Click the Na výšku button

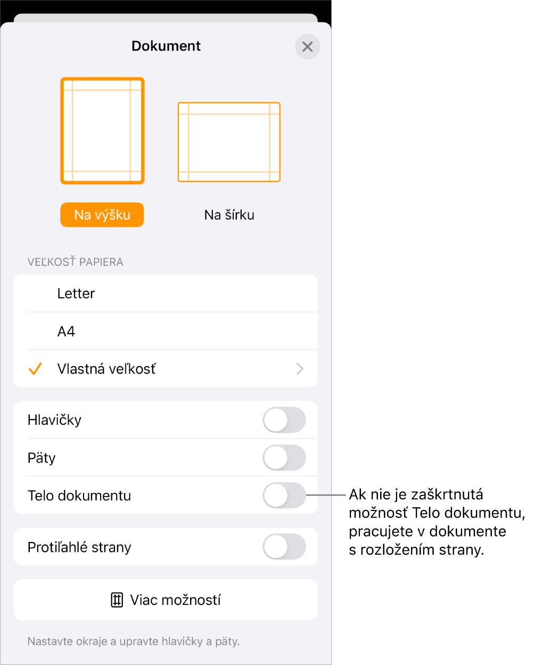tap(102, 215)
